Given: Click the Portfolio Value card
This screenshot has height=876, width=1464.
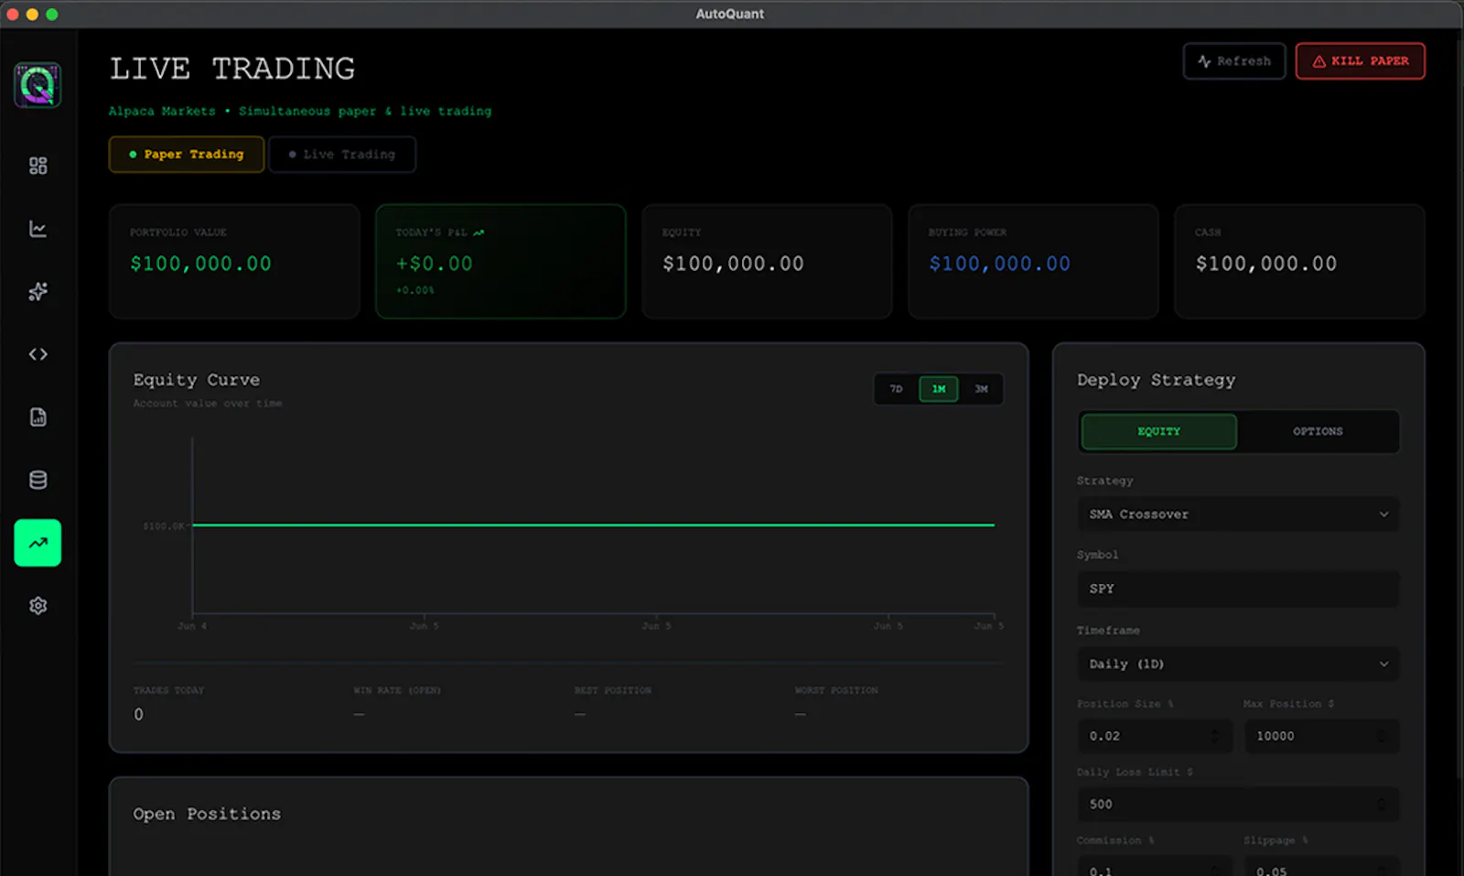Looking at the screenshot, I should click(x=234, y=261).
